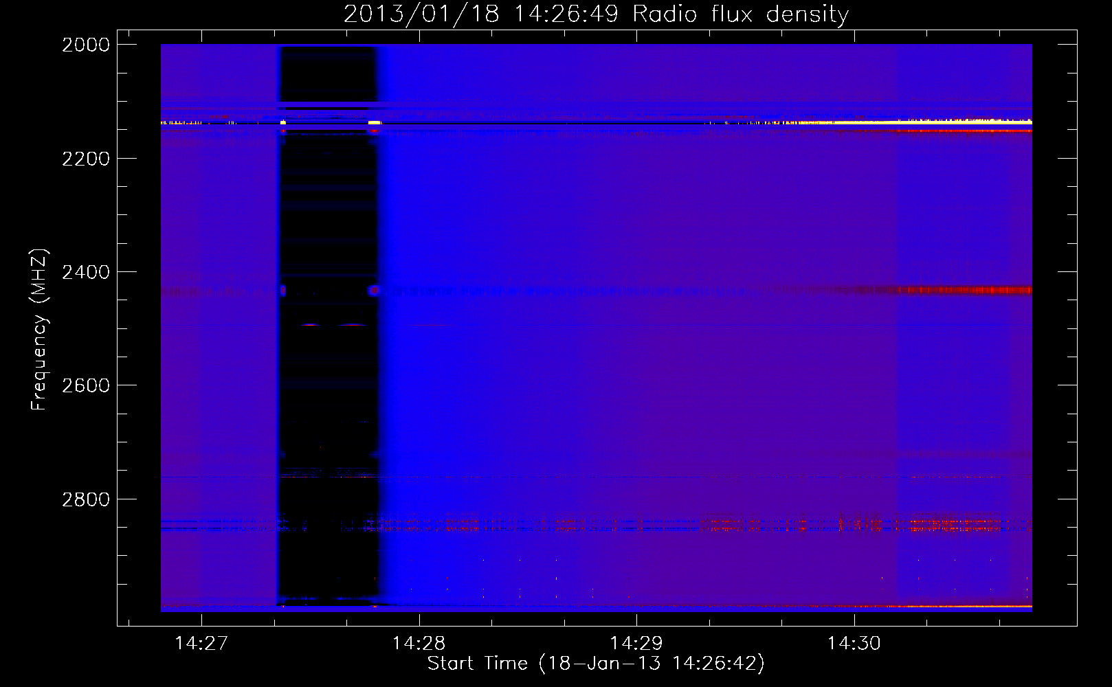Click the plot title "2013/01/18 14:26:49 Radio flux density"

(x=596, y=14)
